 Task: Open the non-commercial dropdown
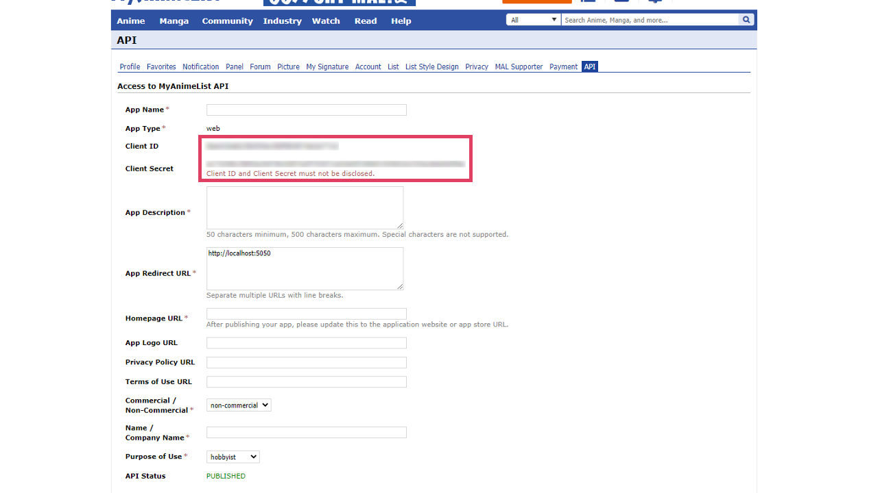(239, 405)
